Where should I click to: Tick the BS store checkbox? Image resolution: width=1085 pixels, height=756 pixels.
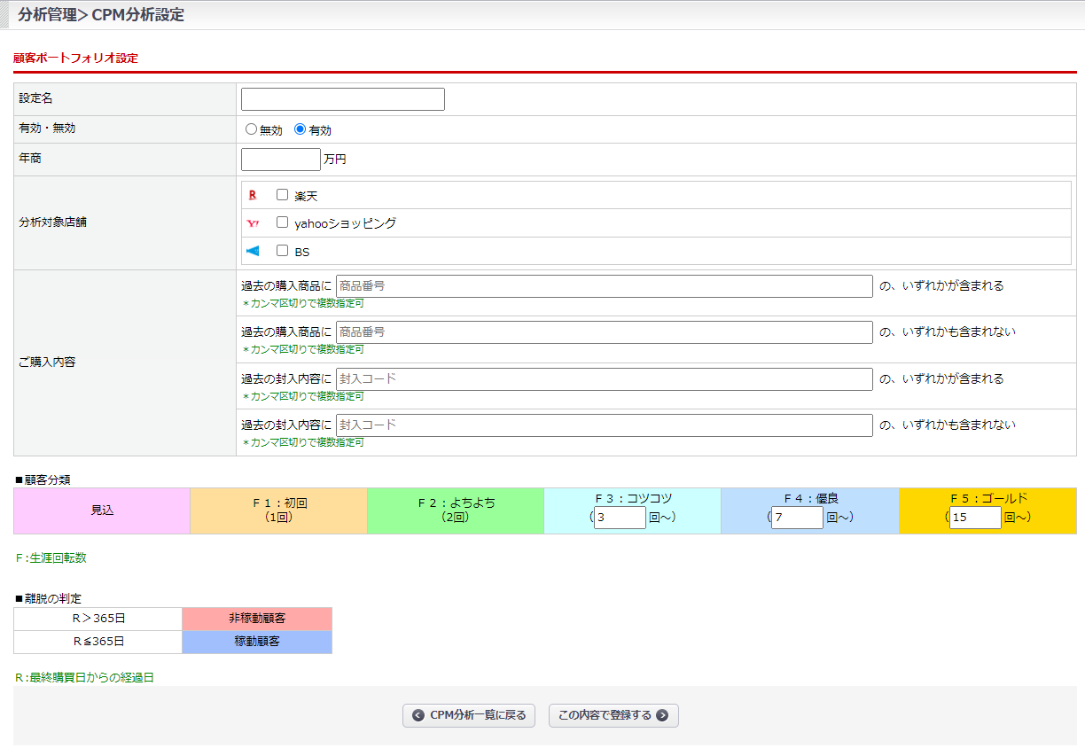pos(283,251)
